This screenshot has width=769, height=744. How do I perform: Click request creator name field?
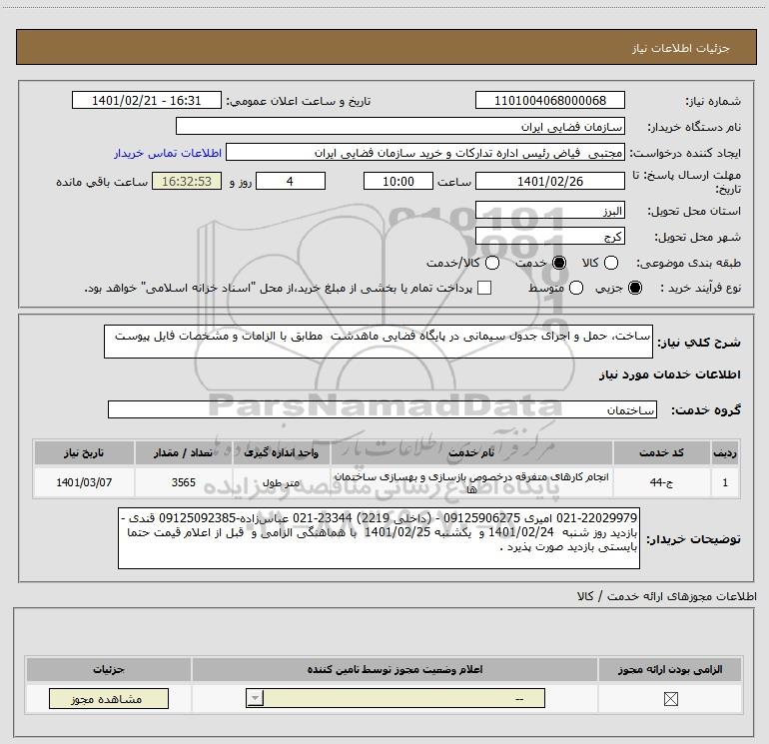425,153
